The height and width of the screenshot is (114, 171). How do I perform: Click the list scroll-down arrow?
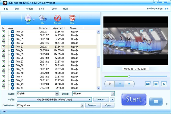pos(98,88)
